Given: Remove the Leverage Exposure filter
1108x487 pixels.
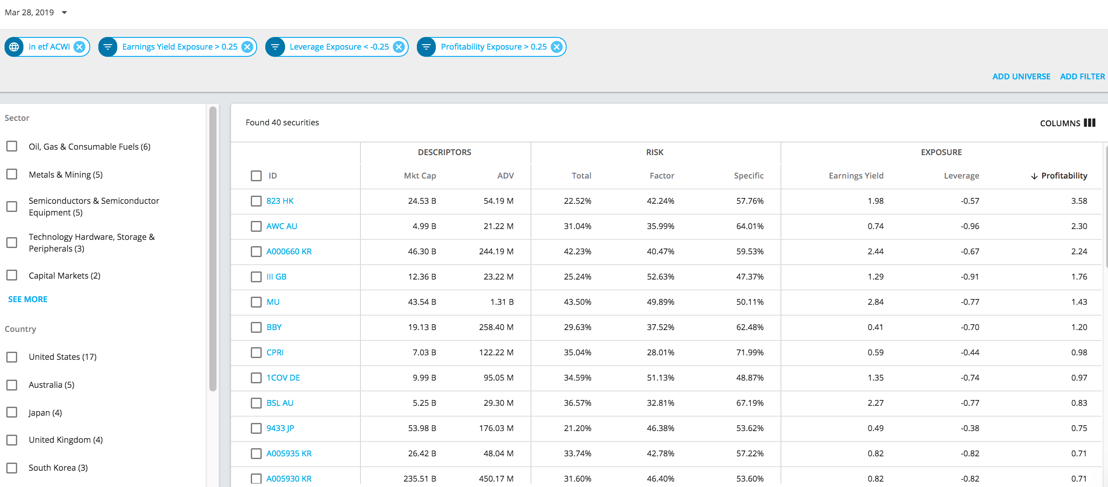Looking at the screenshot, I should coord(398,47).
